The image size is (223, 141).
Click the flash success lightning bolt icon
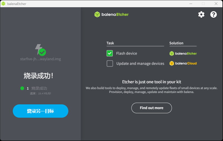[41, 50]
